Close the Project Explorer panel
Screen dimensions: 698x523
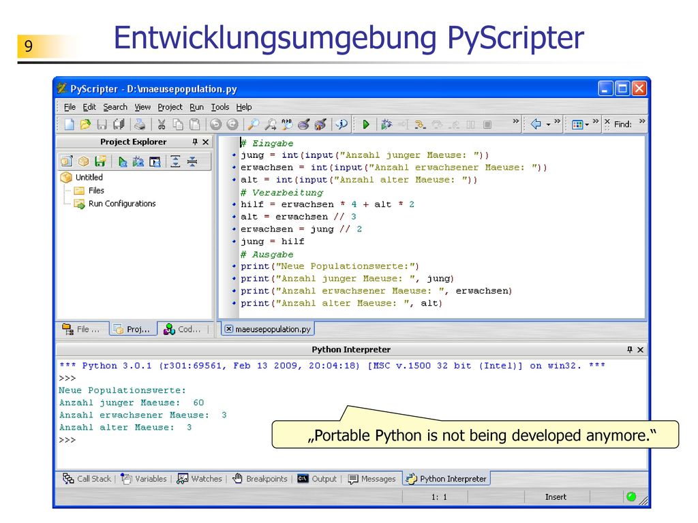click(x=205, y=142)
